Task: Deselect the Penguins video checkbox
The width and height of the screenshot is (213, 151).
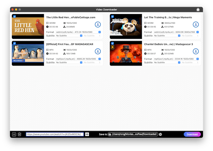Action: point(15,43)
